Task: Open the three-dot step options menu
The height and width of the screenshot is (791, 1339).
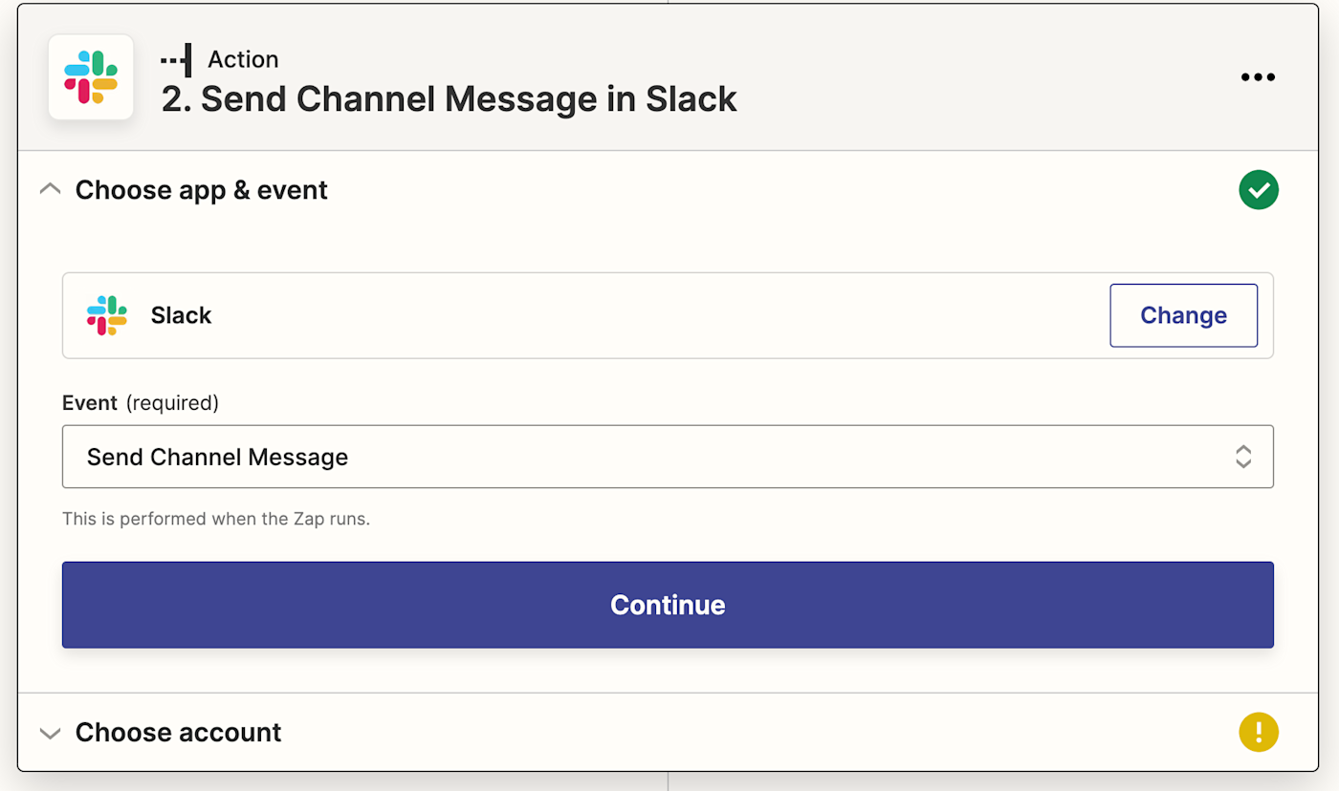Action: tap(1258, 77)
